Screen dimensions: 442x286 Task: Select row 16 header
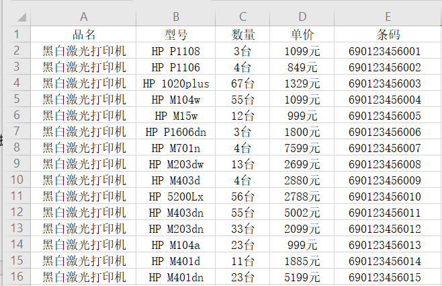17,277
